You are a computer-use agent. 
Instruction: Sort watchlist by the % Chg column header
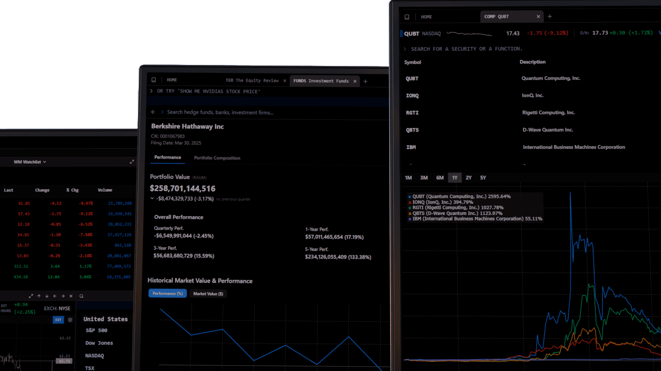(x=73, y=190)
